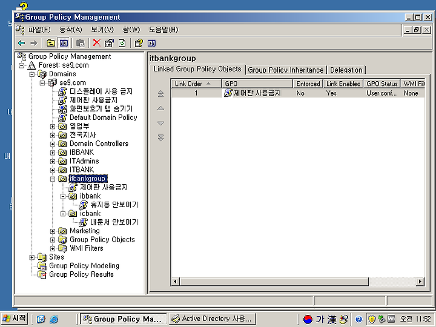Screen dimensions: 436x327
Task: Click the blue help tray icon
Action: click(x=358, y=319)
